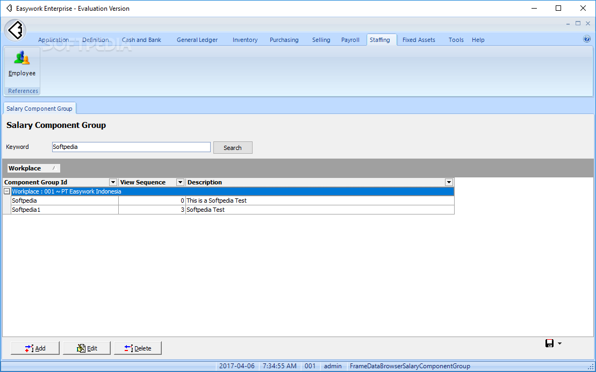Click the 7:34:55 AM time in status bar
This screenshot has height=372, width=596.
279,366
